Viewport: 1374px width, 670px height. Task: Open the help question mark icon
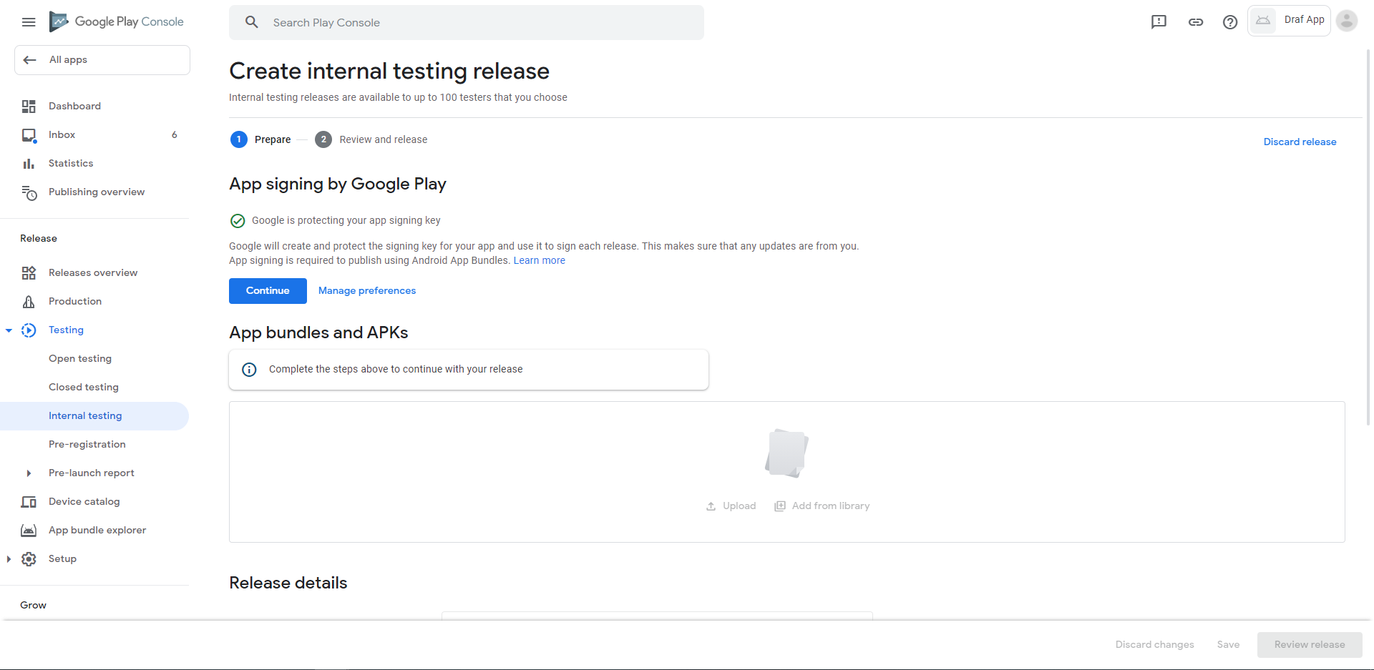click(1230, 22)
